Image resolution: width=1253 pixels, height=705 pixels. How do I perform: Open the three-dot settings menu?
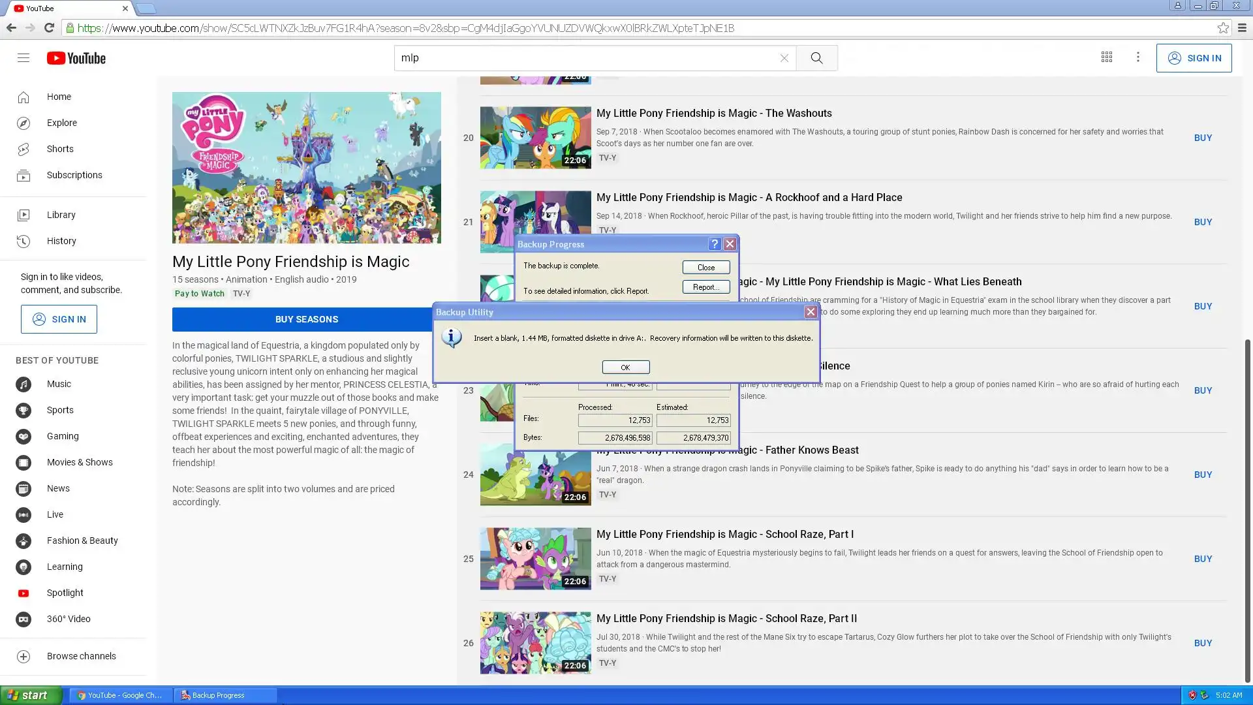(x=1138, y=57)
